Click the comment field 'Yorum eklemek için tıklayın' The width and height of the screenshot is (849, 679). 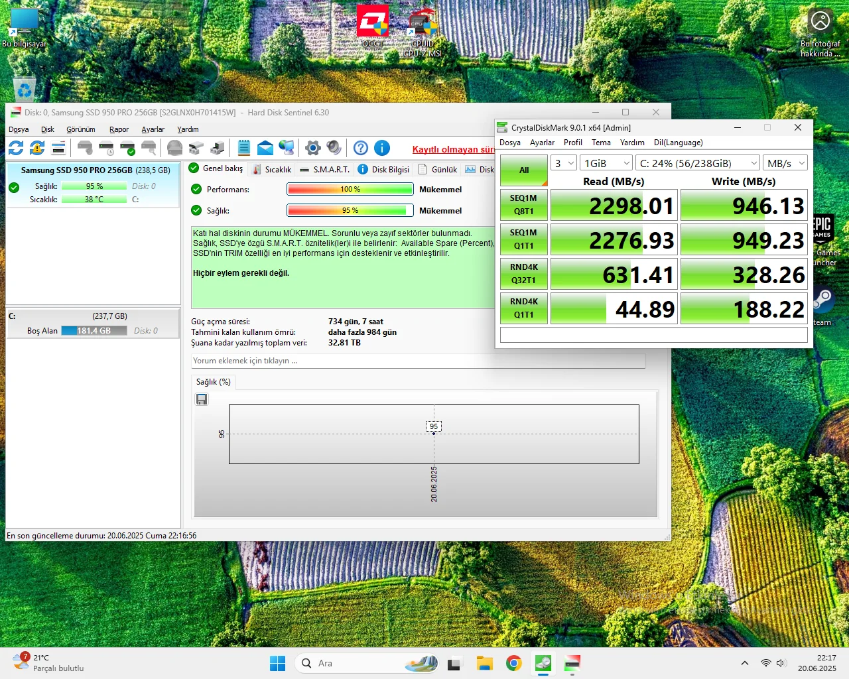(418, 361)
